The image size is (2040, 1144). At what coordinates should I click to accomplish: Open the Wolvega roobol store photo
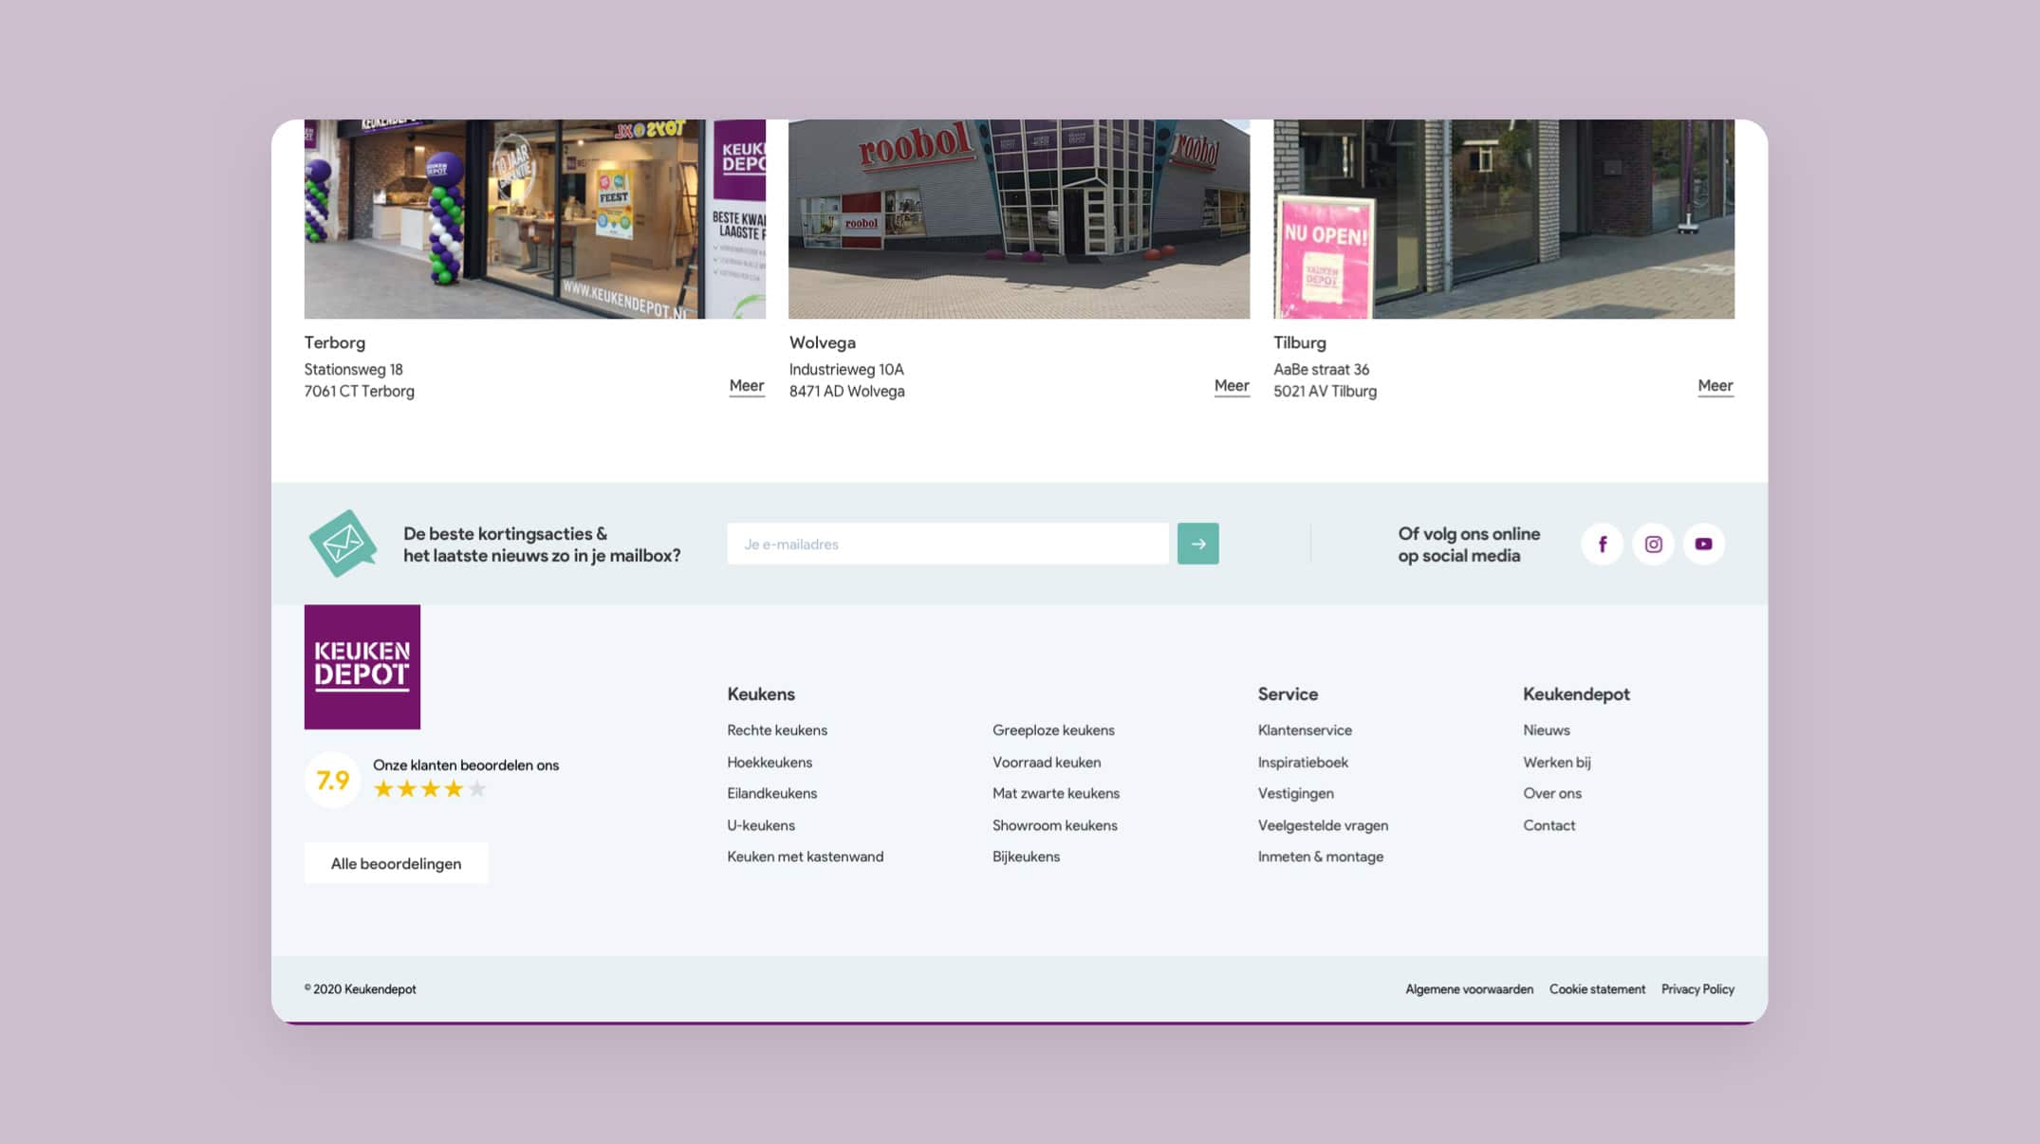click(1018, 219)
